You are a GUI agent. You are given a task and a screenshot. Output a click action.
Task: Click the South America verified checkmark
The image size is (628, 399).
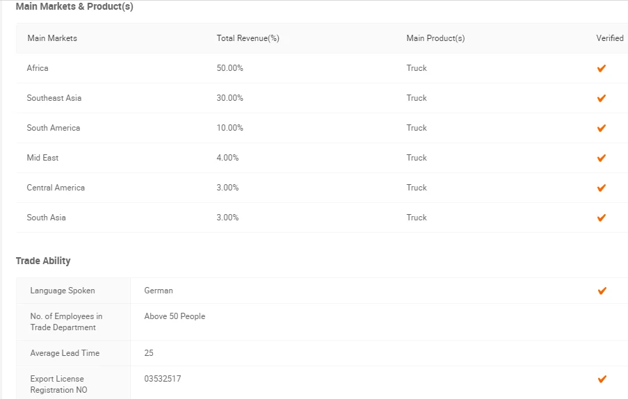tap(602, 128)
